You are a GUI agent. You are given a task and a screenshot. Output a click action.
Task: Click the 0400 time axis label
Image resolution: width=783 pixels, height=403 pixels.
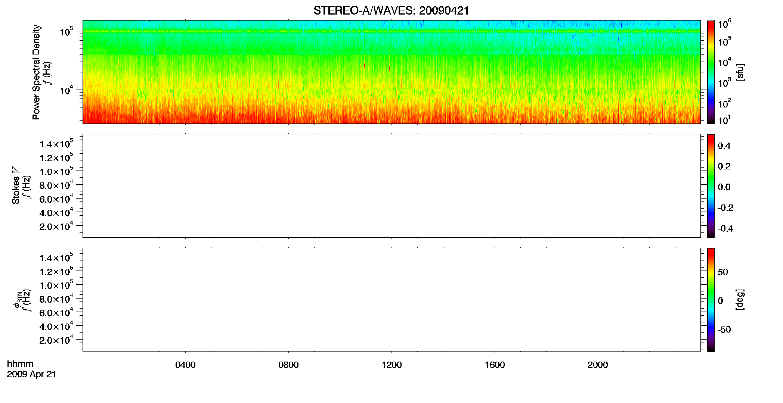point(185,365)
